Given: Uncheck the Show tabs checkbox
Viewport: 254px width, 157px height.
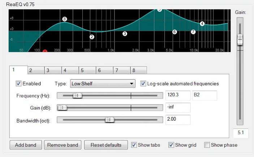Looking at the screenshot, I should coord(134,145).
